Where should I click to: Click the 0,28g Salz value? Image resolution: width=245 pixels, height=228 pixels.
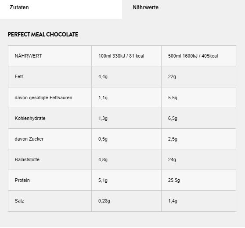(x=104, y=201)
